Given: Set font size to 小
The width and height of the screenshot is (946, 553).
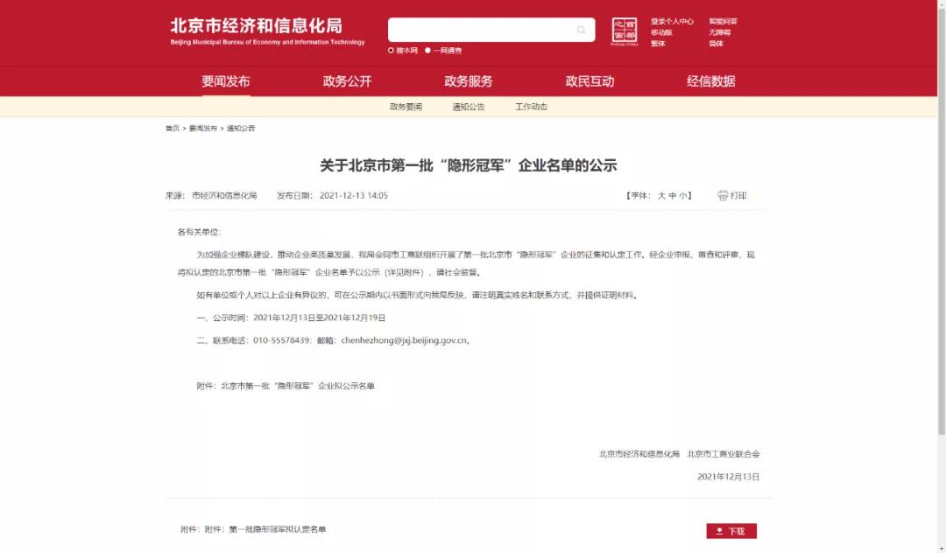Looking at the screenshot, I should pyautogui.click(x=682, y=196).
